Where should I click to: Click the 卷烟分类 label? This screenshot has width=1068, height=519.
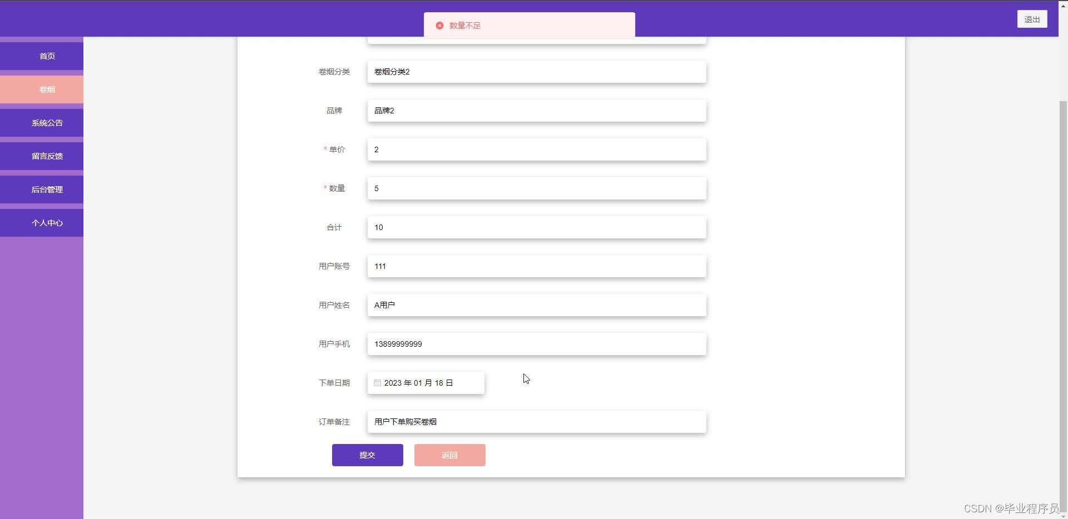pos(334,72)
